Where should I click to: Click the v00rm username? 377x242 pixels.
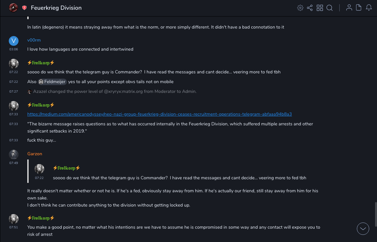pyautogui.click(x=34, y=40)
